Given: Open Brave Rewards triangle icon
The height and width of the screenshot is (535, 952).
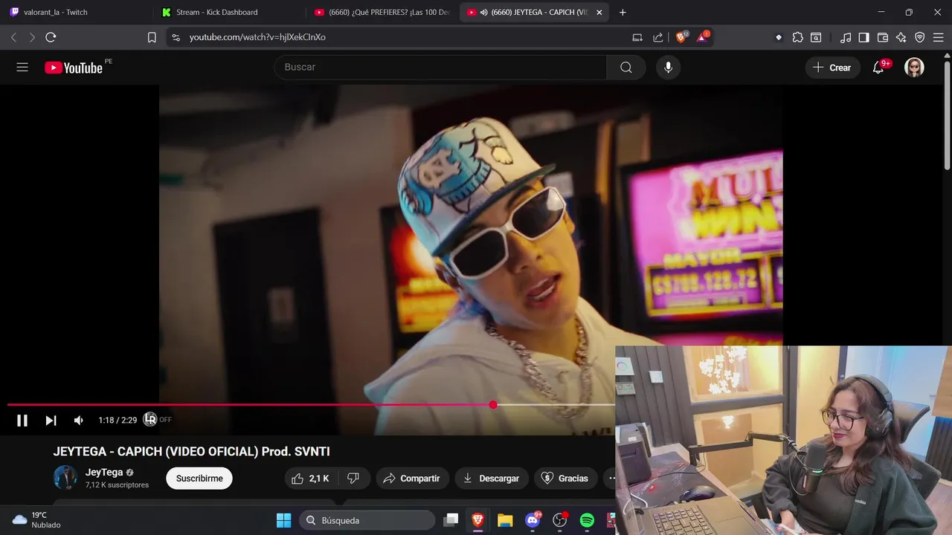Looking at the screenshot, I should click(x=702, y=36).
